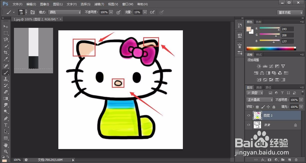This screenshot has width=306, height=163.
Task: Select the Eyedropper tool
Action: [x=6, y=59]
